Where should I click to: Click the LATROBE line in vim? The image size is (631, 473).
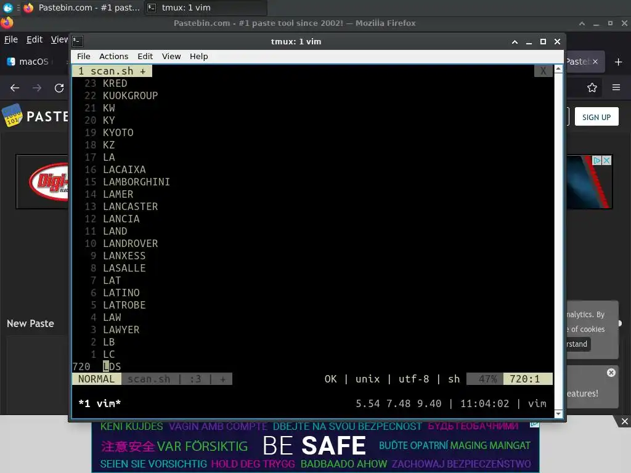[124, 305]
